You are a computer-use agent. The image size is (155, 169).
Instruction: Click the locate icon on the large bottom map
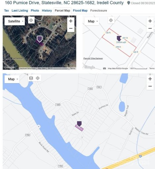pyautogui.click(x=38, y=78)
